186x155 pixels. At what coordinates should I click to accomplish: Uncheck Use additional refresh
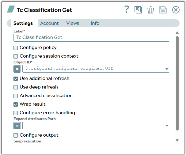point(16,79)
